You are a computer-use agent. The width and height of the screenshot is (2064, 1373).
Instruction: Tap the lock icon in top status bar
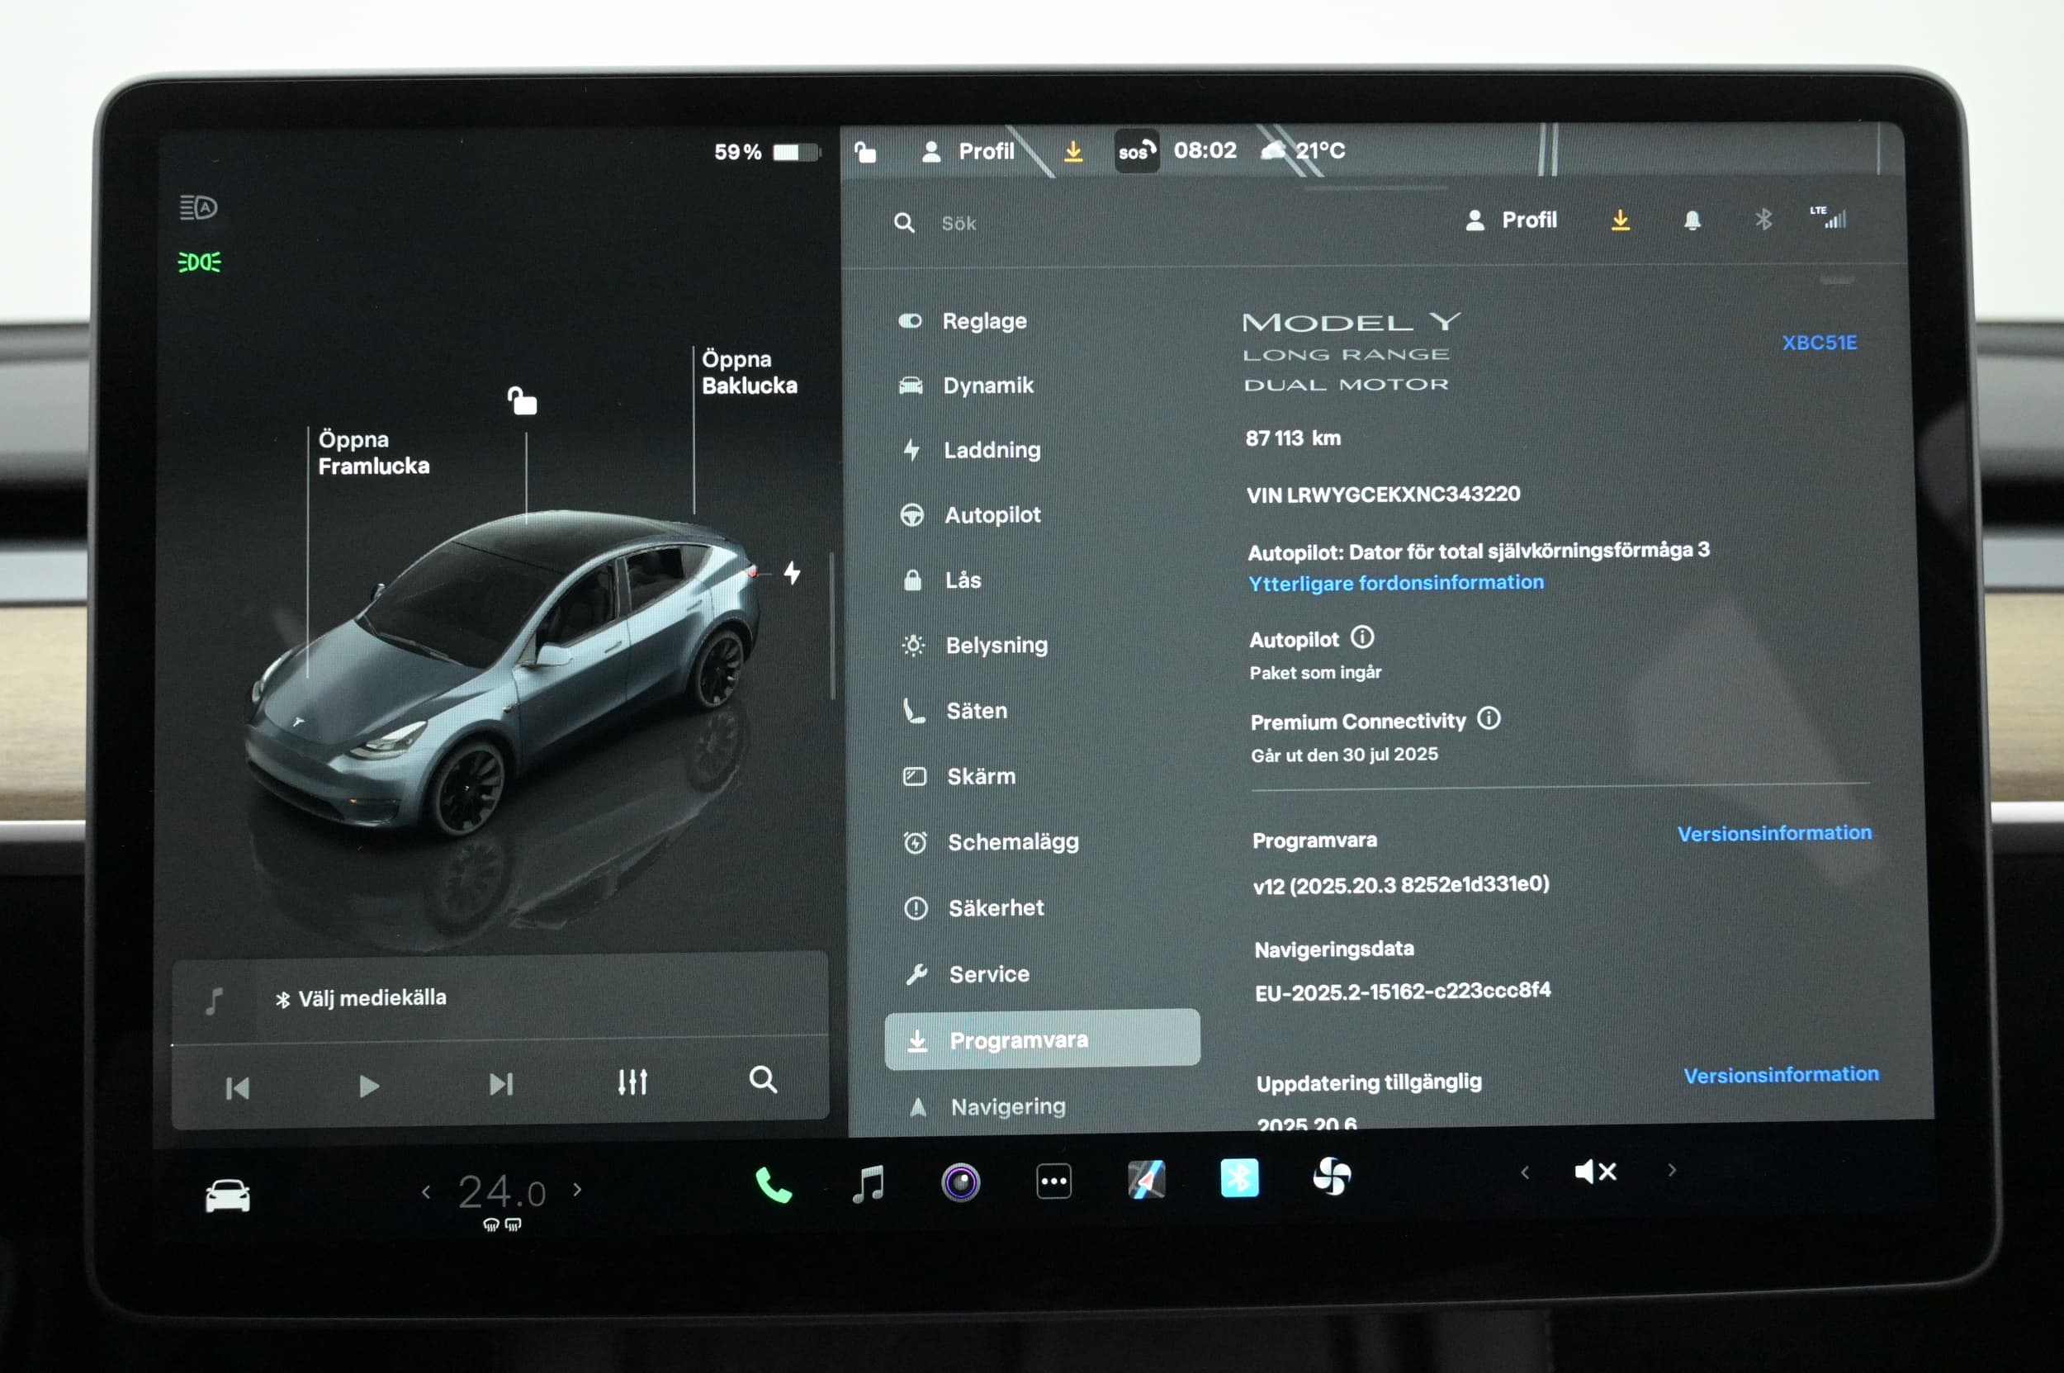coord(865,151)
